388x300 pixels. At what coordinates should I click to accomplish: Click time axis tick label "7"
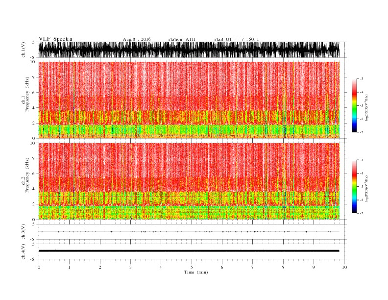(253, 267)
